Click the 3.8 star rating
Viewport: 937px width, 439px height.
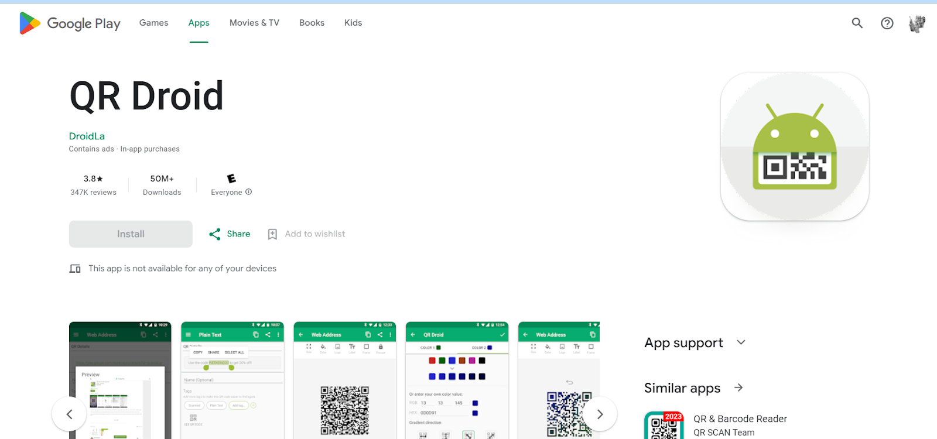93,179
